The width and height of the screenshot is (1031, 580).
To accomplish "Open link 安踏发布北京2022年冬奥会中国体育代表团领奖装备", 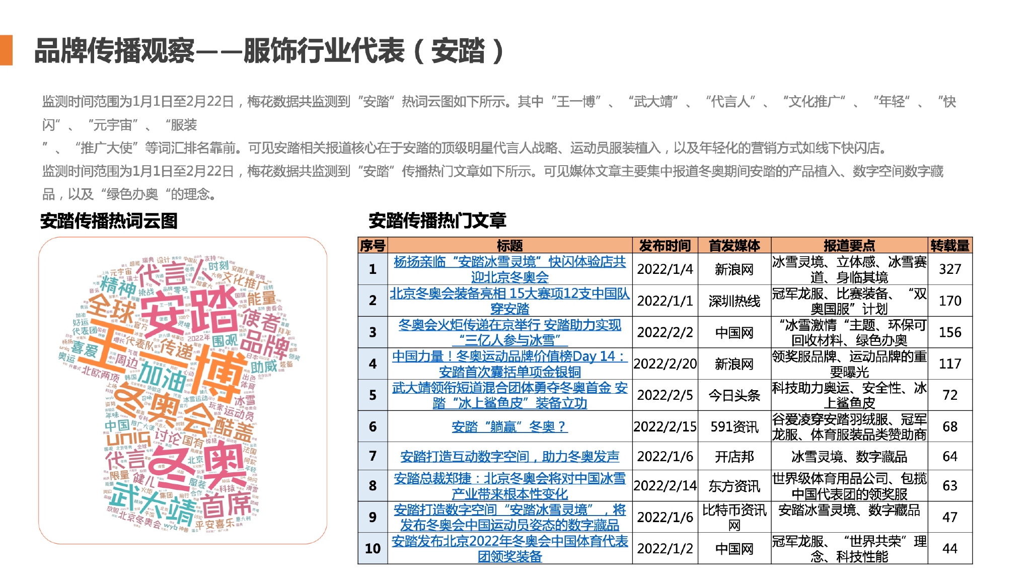I will point(509,548).
